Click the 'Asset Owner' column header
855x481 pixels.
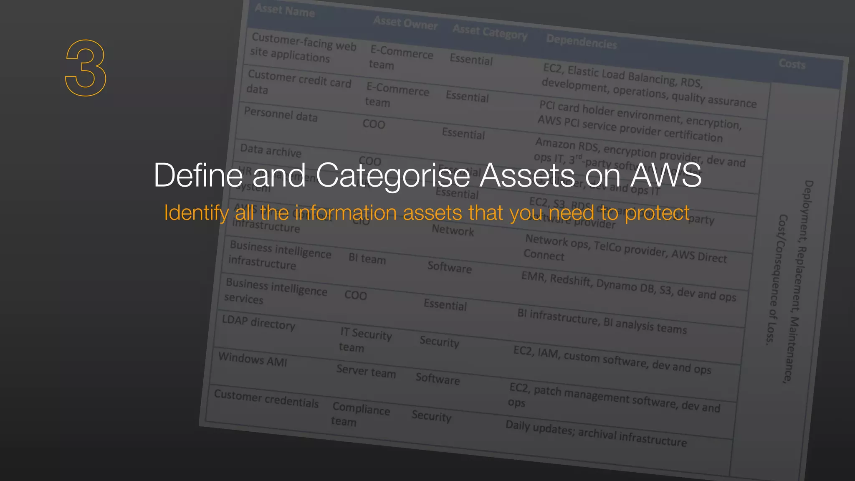[405, 23]
